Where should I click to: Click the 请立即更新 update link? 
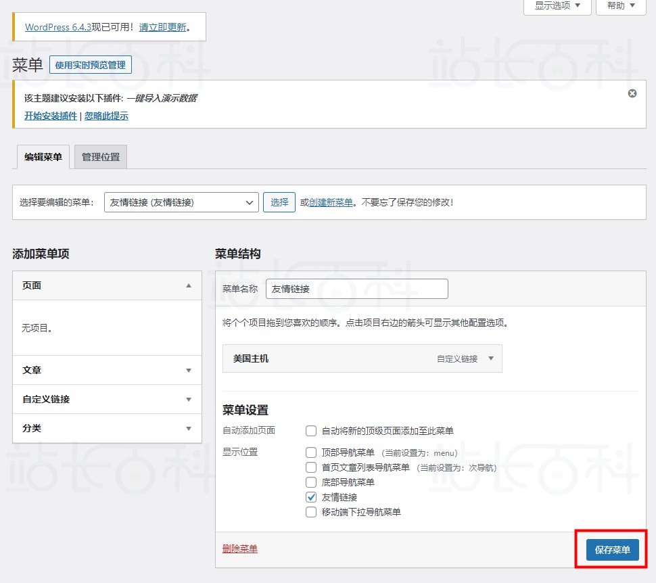tap(162, 27)
